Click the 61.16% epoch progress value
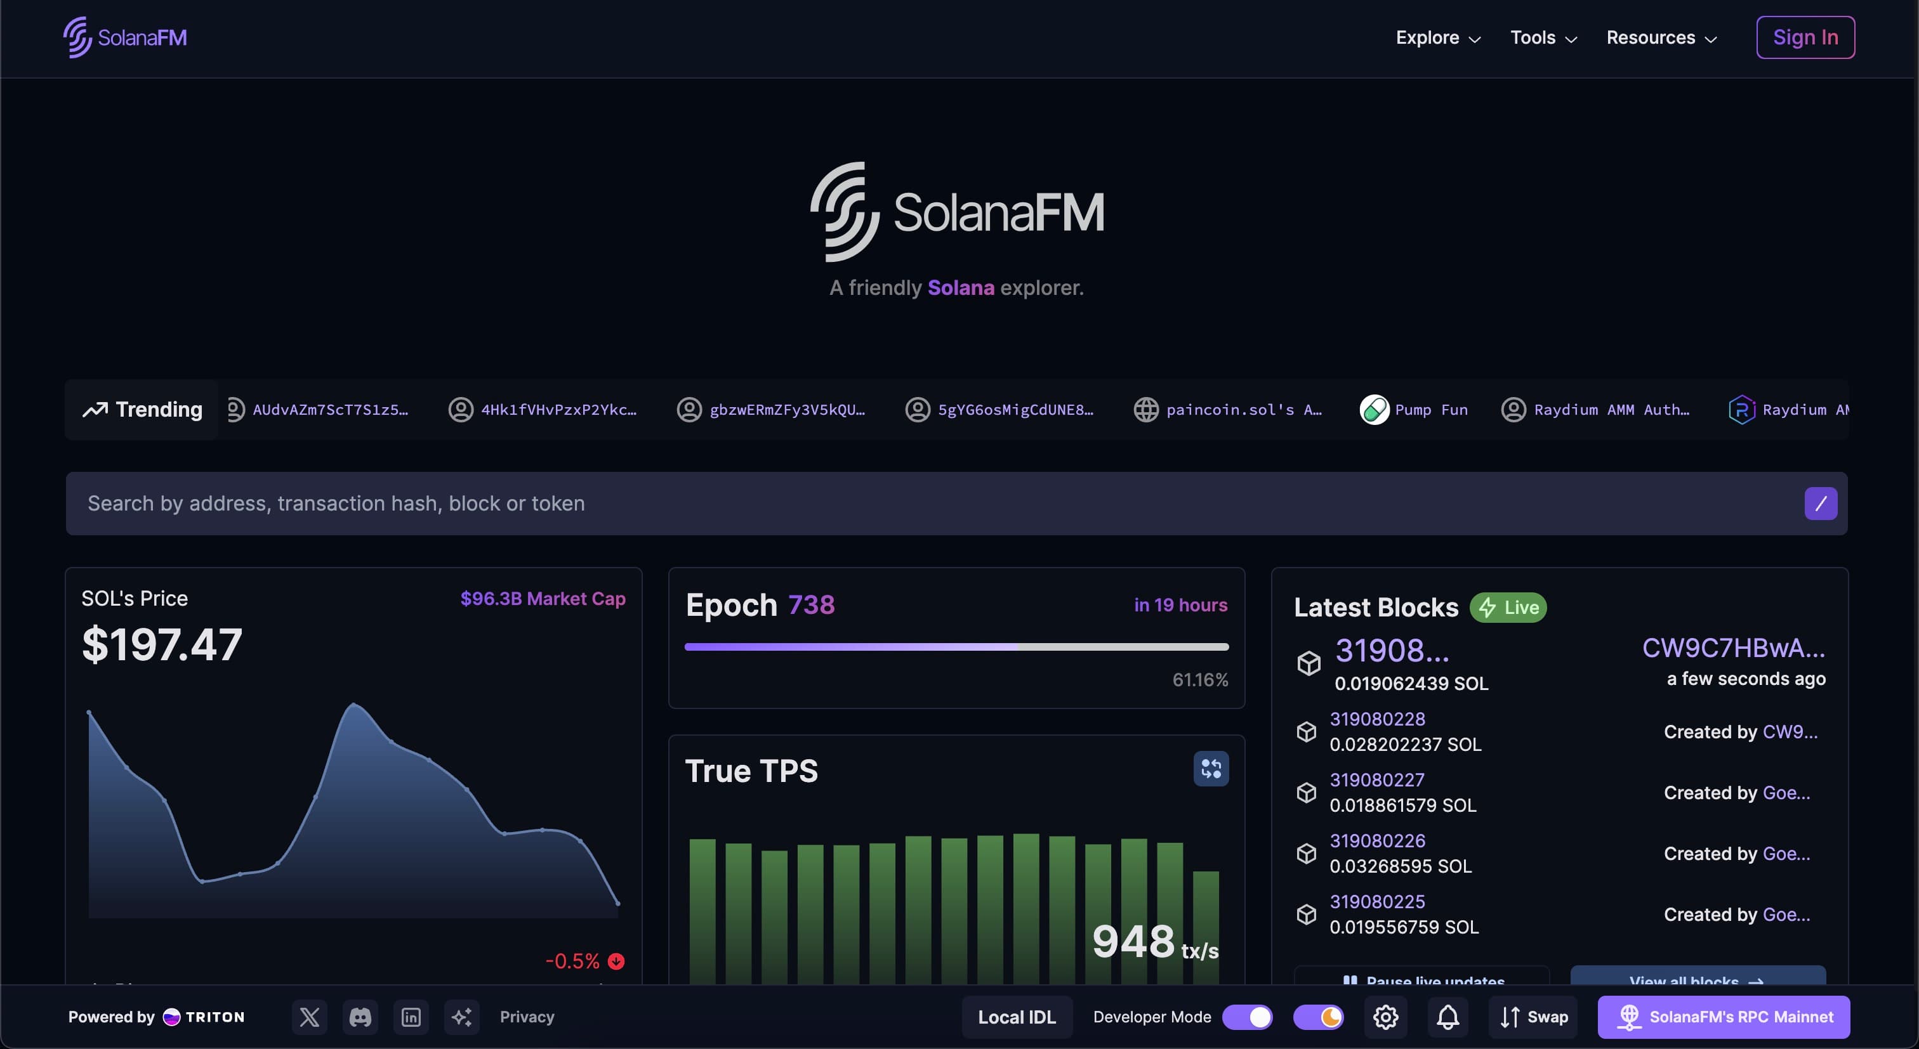This screenshot has height=1049, width=1919. coord(1200,680)
